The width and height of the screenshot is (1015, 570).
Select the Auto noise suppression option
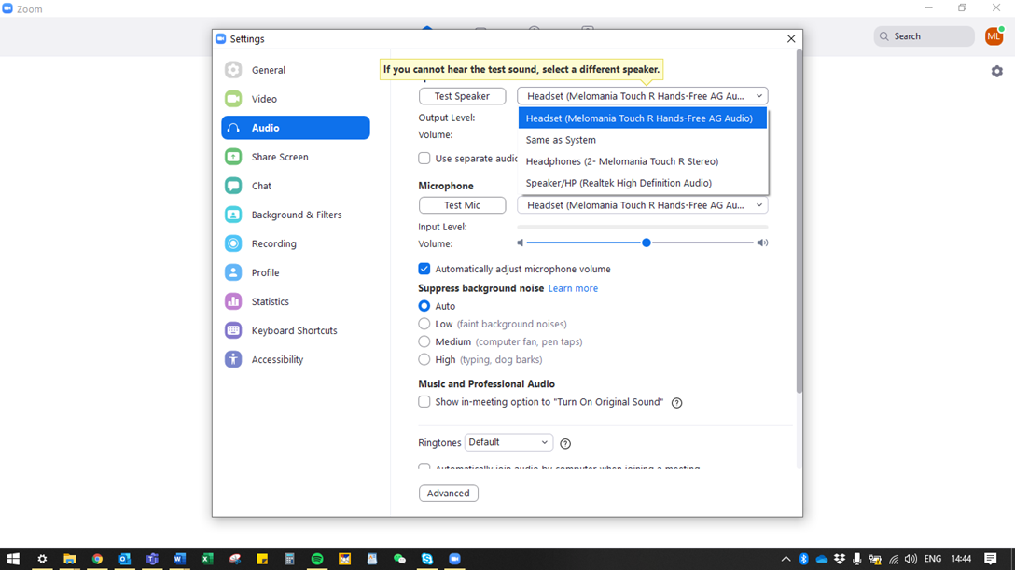[424, 306]
